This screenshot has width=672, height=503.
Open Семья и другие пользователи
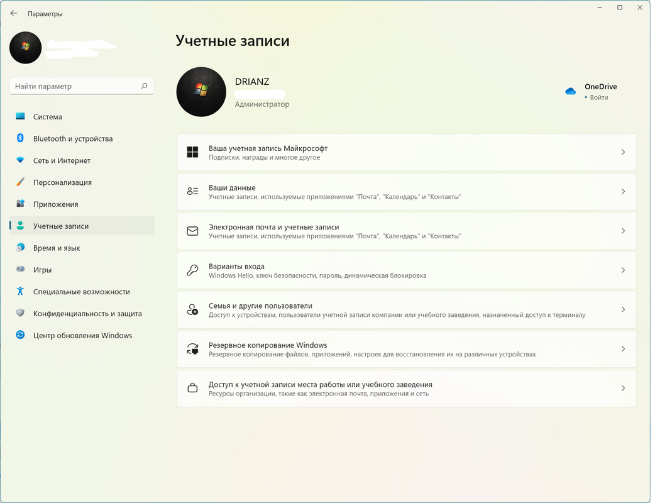407,310
